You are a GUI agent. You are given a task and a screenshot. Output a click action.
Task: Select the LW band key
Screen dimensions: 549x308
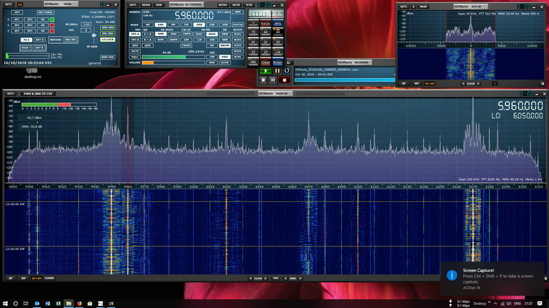(x=278, y=52)
